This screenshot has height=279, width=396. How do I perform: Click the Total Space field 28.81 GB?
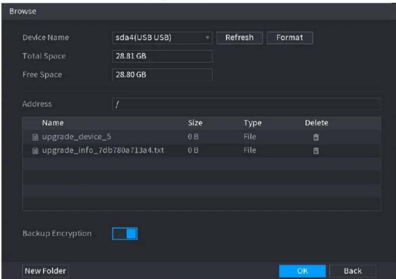(162, 56)
